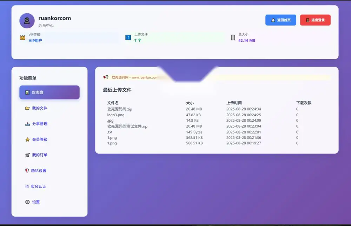The image size is (351, 226).
Task: Click the total size storage icon
Action: (233, 37)
